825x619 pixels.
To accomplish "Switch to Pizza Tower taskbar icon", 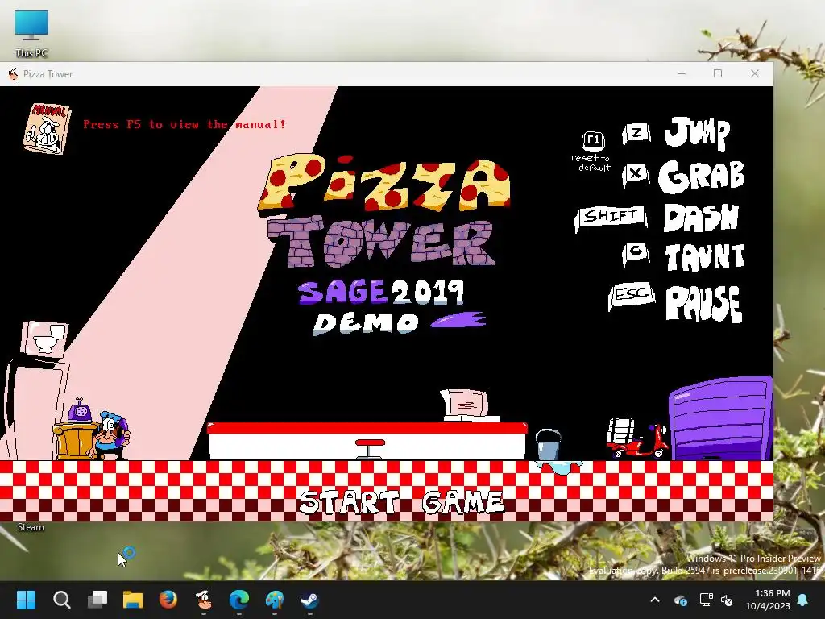I will click(204, 600).
